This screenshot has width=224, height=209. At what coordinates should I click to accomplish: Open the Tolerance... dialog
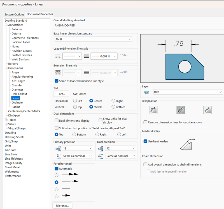pos(62,206)
